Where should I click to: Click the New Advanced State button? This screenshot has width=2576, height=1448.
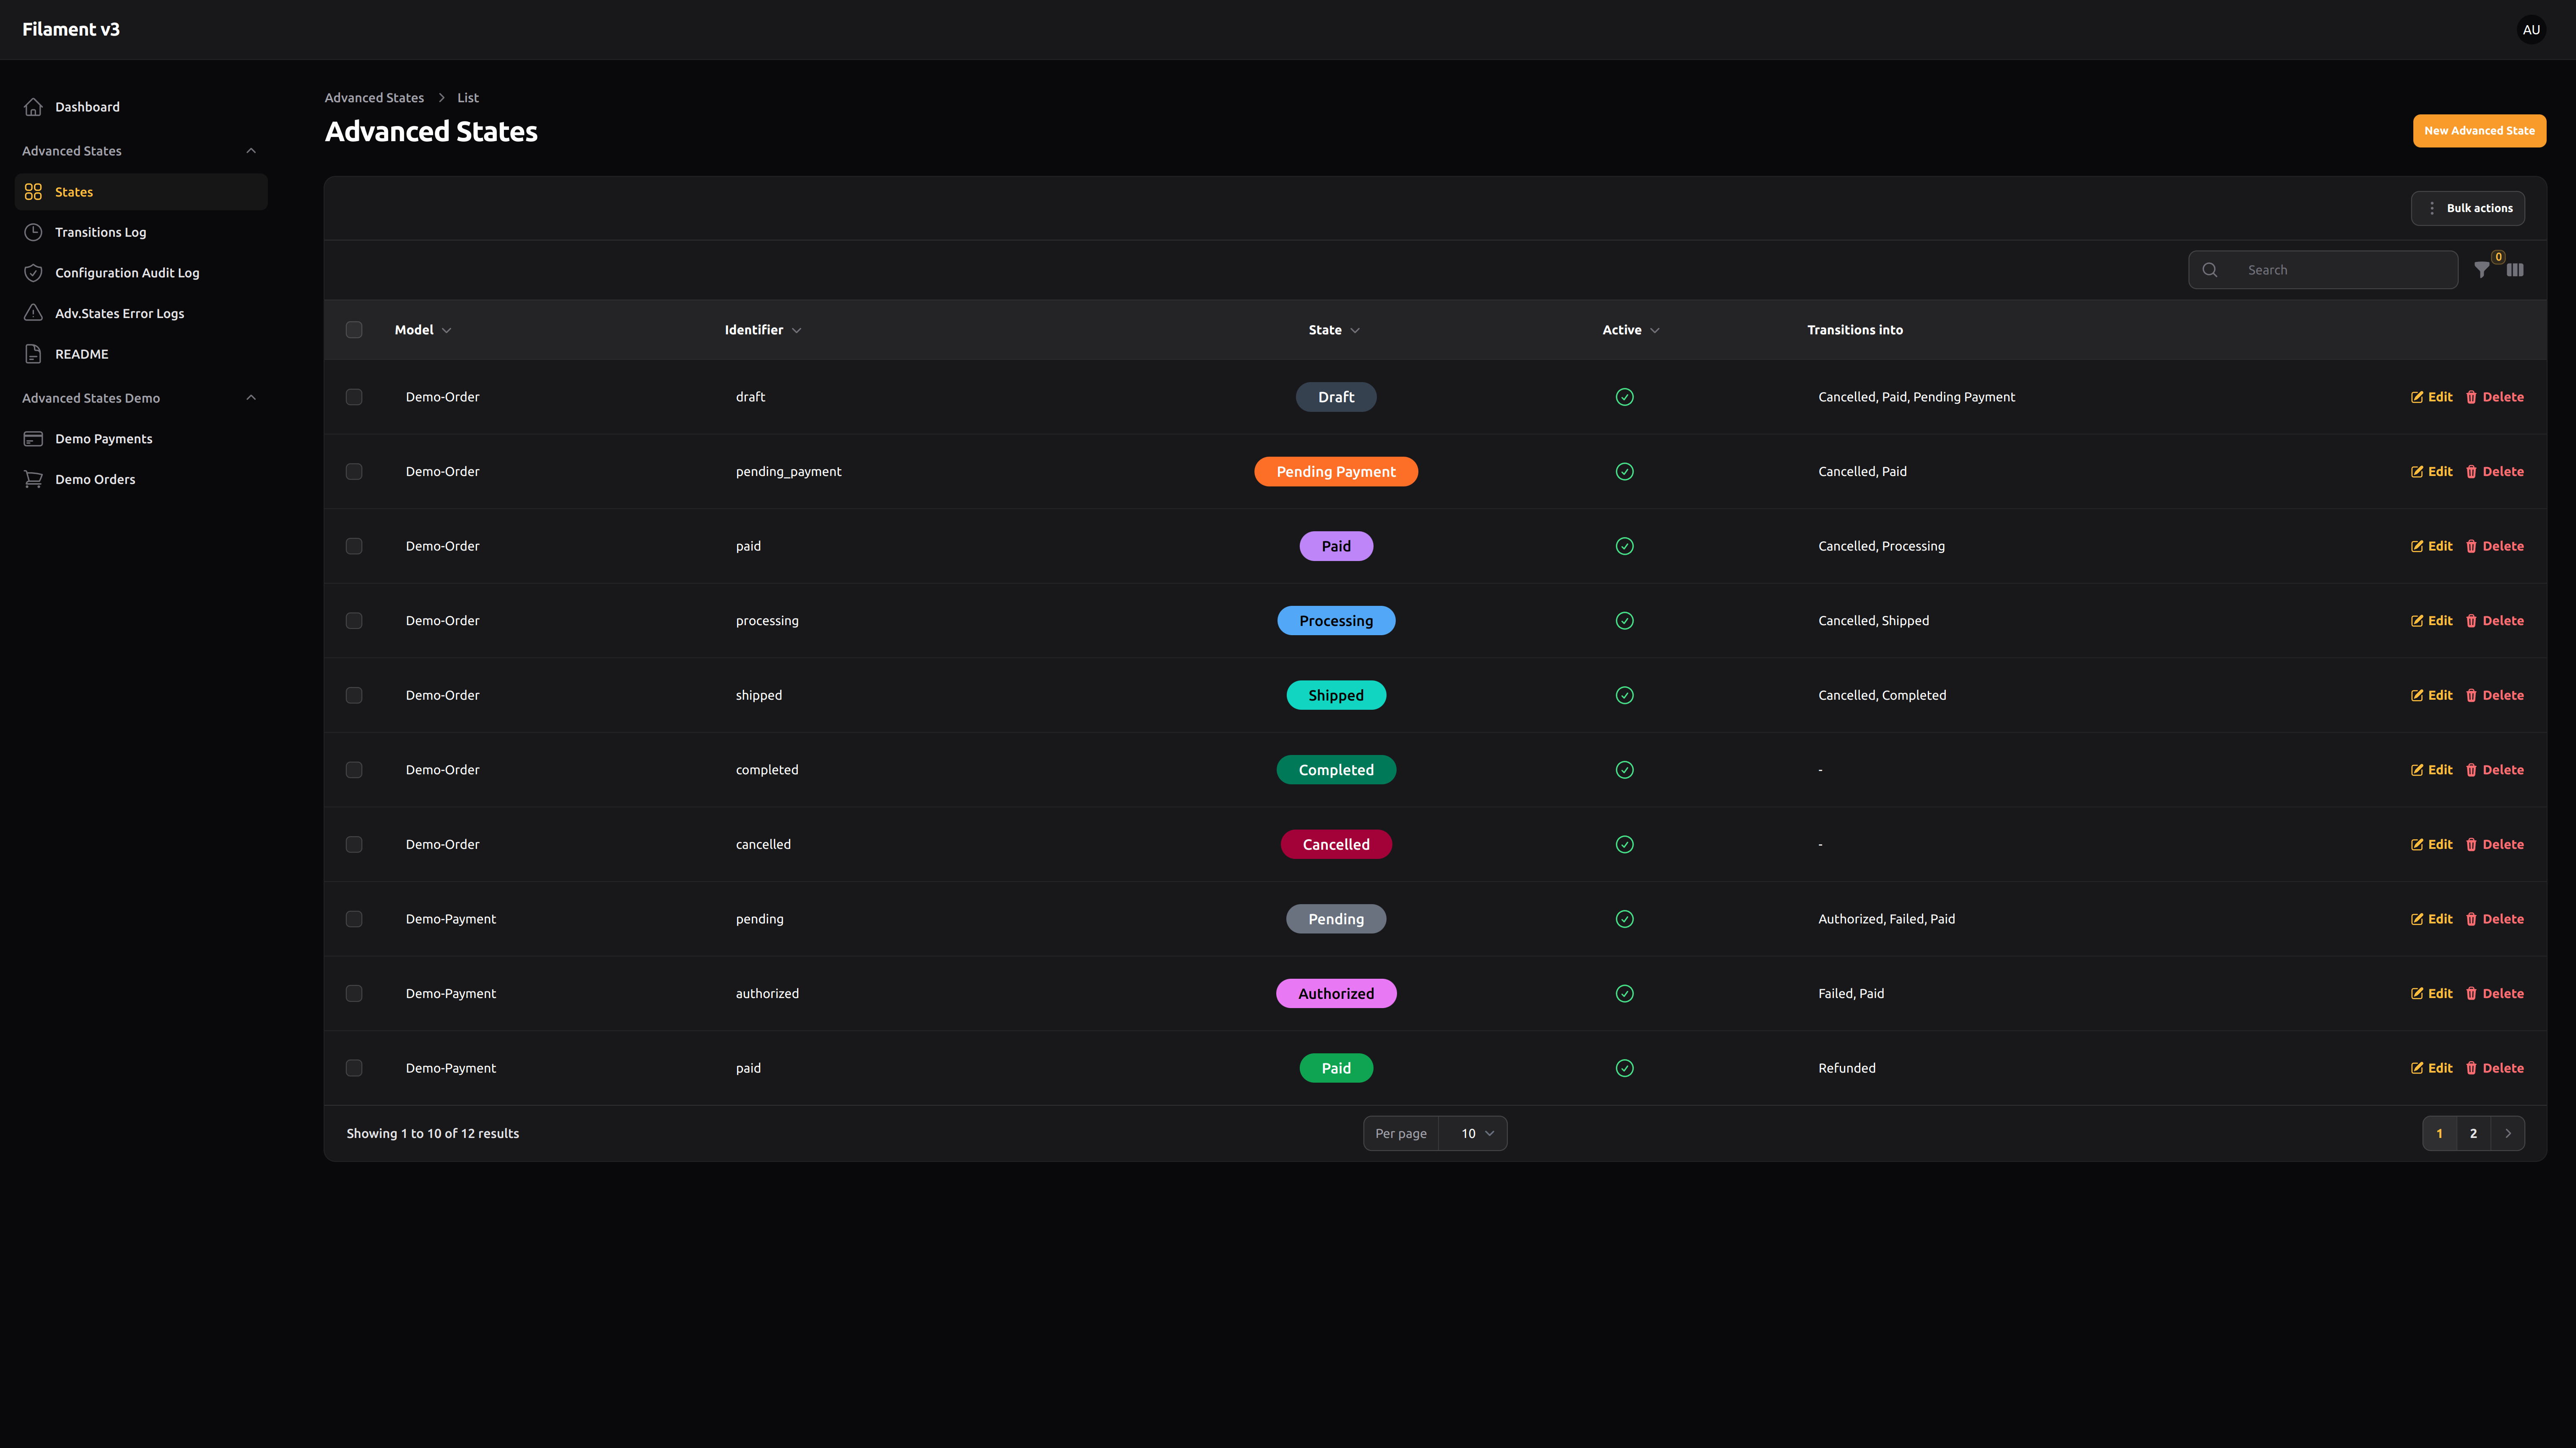2479,130
